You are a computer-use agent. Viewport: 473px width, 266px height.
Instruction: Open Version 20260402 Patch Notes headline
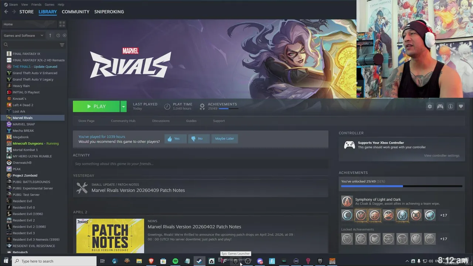pyautogui.click(x=194, y=227)
